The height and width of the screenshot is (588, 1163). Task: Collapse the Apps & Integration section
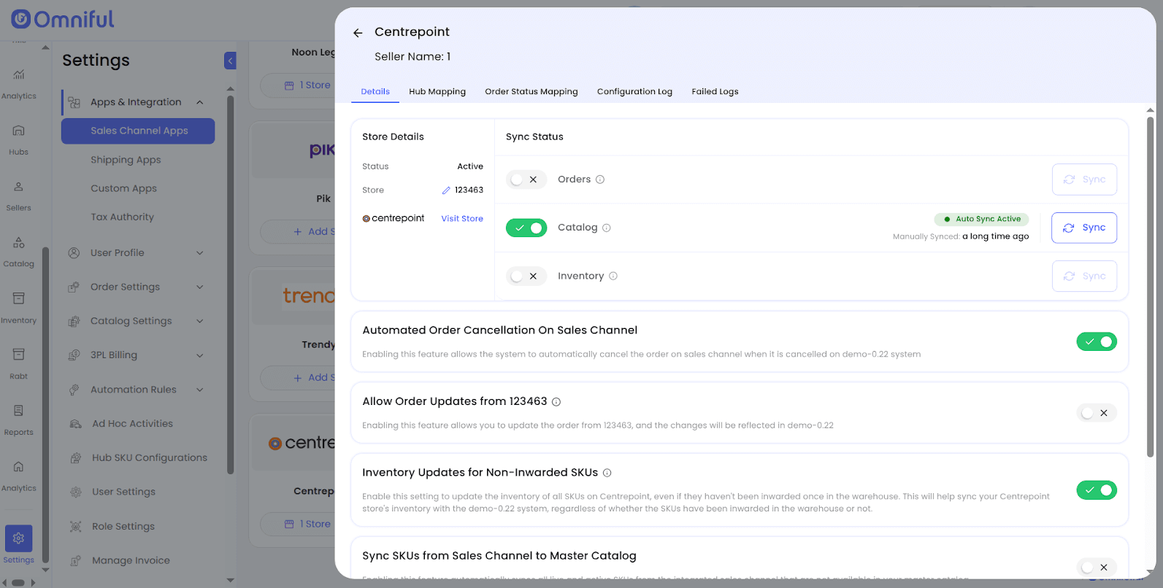200,102
